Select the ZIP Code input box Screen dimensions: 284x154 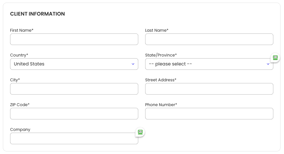(74, 114)
